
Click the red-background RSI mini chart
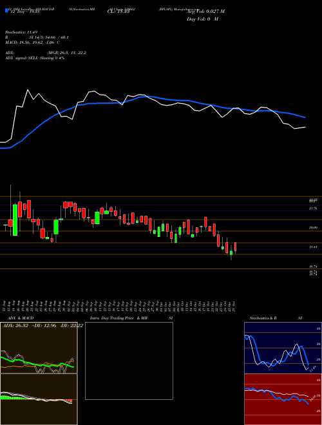point(283,399)
